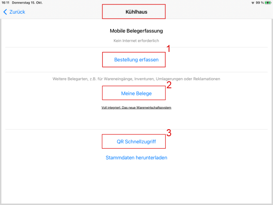Click the red annotation number 2

(168, 84)
